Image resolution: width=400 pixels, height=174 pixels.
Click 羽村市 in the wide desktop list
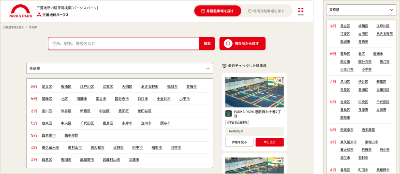click(176, 148)
